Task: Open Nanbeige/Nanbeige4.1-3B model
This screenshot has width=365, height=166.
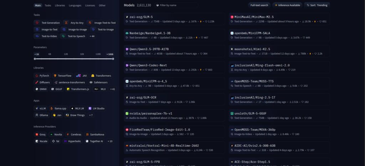Action: (x=174, y=35)
